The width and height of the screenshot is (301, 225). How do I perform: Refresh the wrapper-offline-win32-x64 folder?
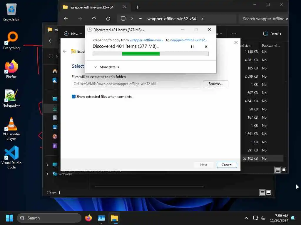coord(108,19)
